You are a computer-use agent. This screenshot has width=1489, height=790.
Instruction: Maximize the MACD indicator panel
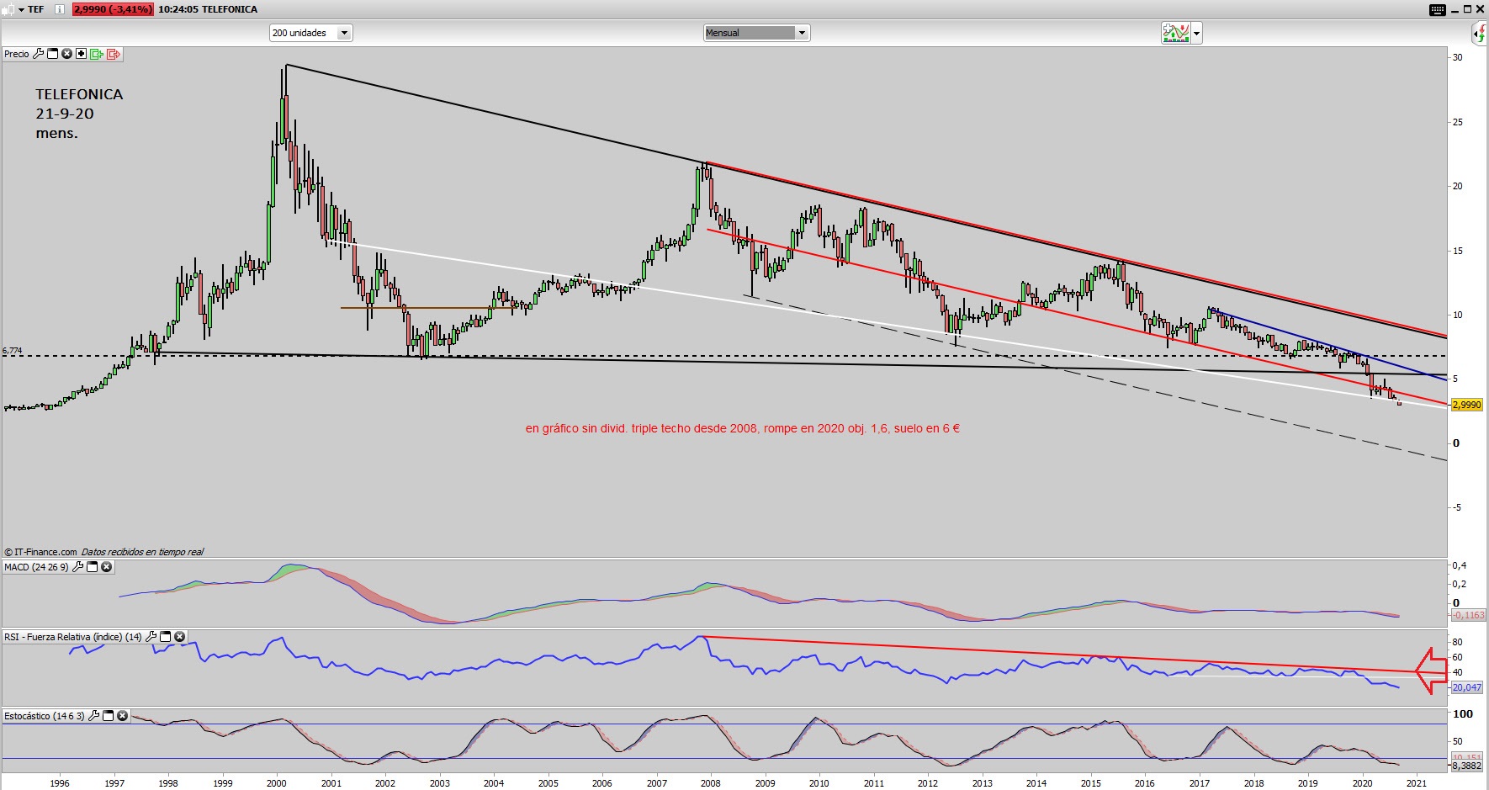click(93, 567)
